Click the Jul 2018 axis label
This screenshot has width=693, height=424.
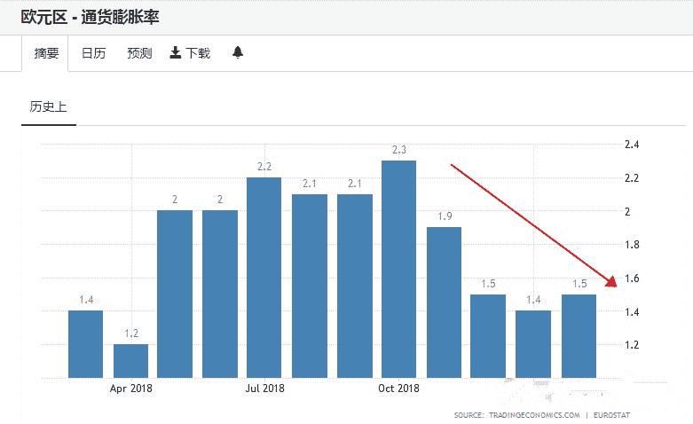point(264,389)
